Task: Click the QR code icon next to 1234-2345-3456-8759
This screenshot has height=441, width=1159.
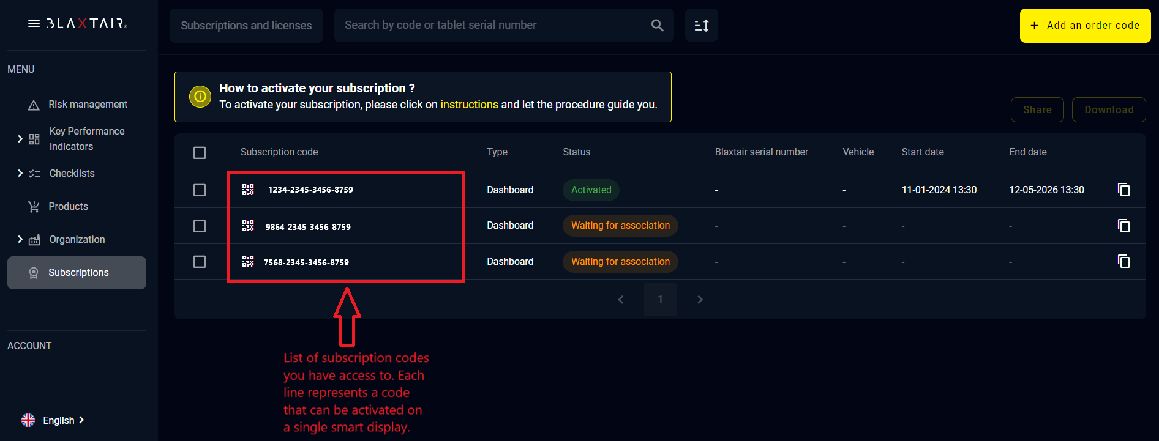Action: 248,190
